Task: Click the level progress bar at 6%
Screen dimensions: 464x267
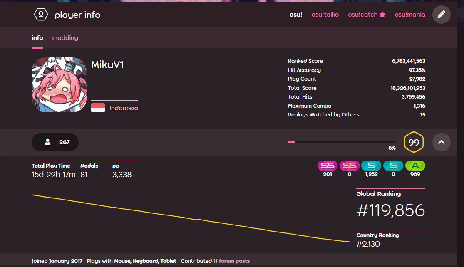Action: 342,142
